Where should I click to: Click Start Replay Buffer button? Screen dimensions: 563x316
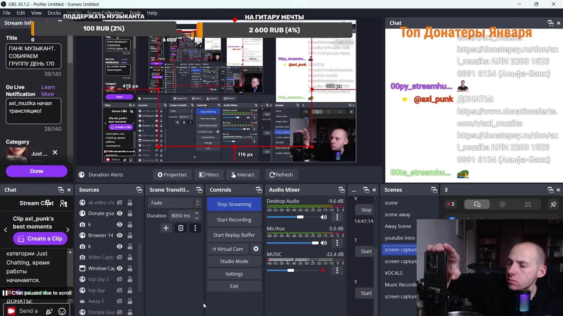click(234, 235)
